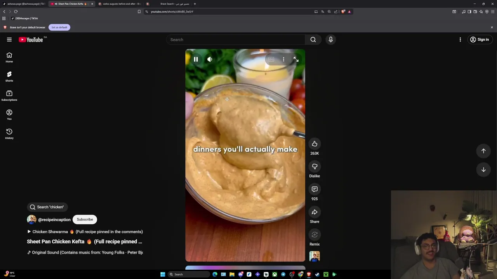Open Microsoft Edge from taskbar
Screen dimensions: 497x279
click(215, 274)
